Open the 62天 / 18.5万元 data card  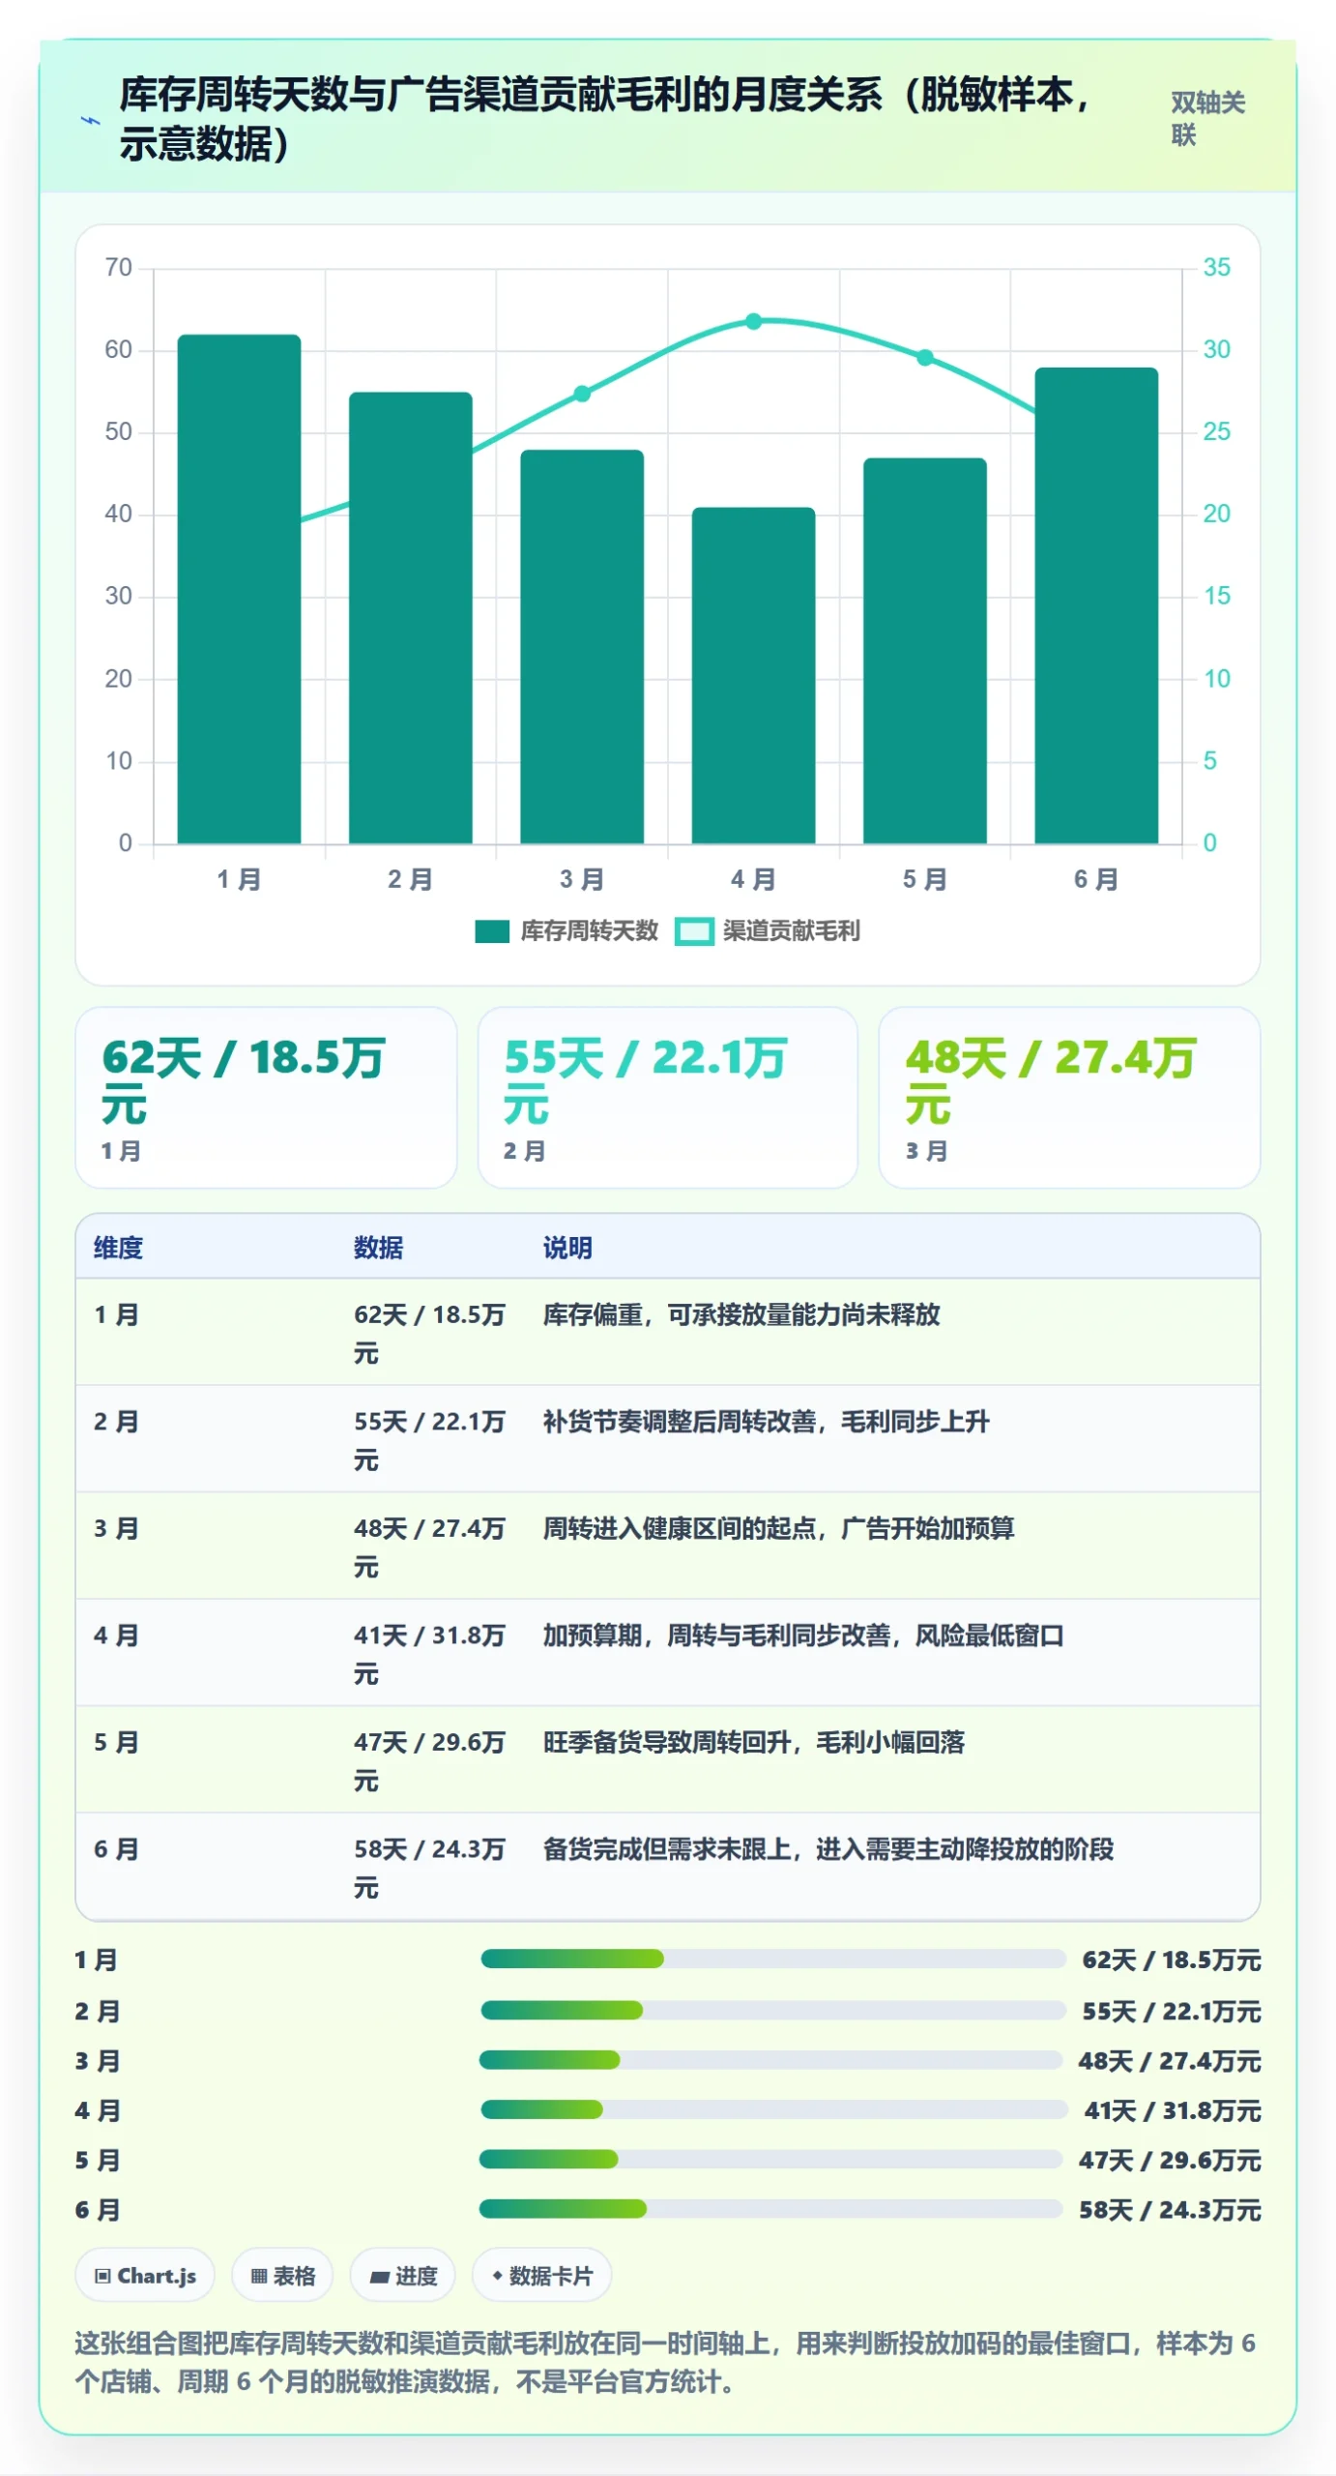click(266, 1098)
